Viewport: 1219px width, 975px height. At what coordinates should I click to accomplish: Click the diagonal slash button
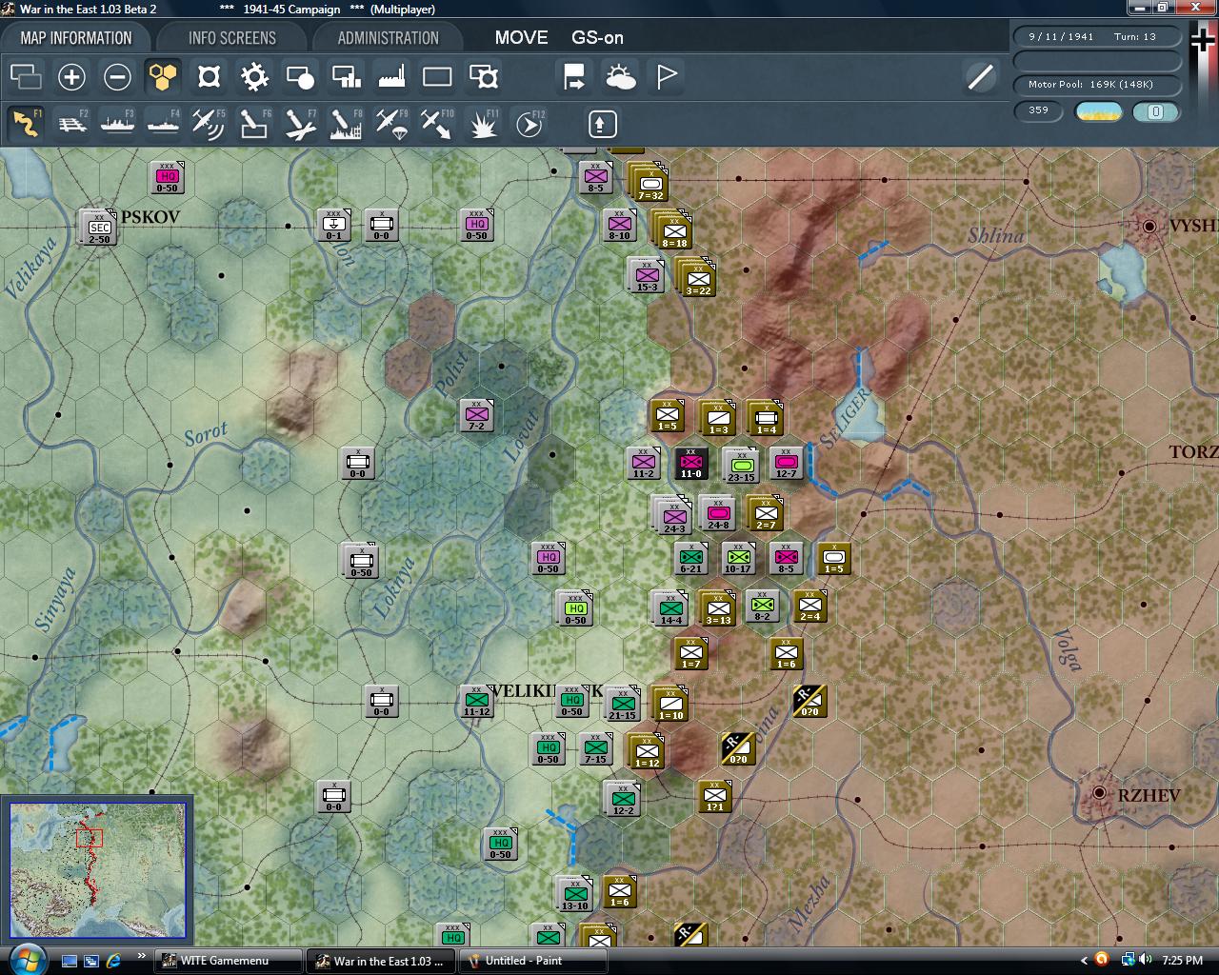point(980,77)
